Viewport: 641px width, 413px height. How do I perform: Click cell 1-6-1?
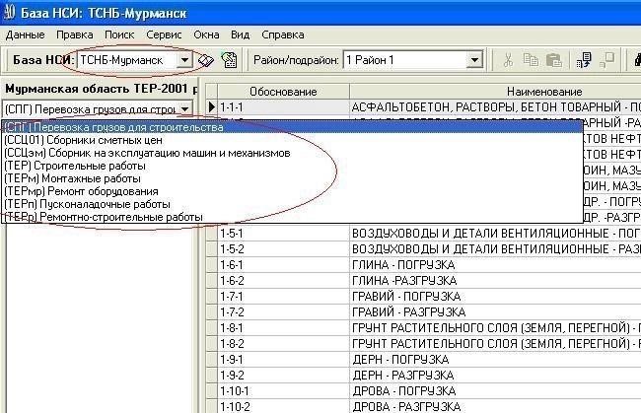[283, 265]
